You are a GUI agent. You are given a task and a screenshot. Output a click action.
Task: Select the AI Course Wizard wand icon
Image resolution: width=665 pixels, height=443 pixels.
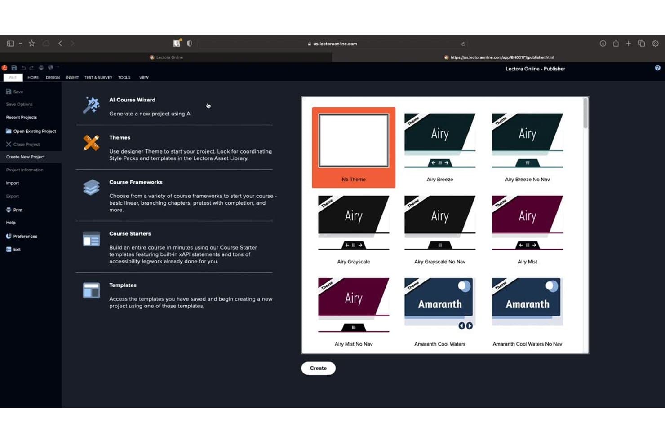pyautogui.click(x=91, y=105)
